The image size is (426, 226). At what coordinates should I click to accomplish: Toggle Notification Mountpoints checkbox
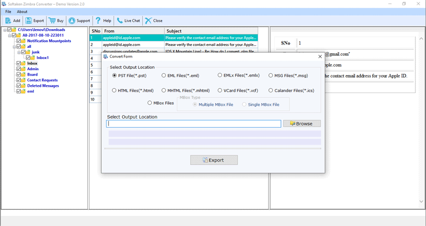coord(19,41)
